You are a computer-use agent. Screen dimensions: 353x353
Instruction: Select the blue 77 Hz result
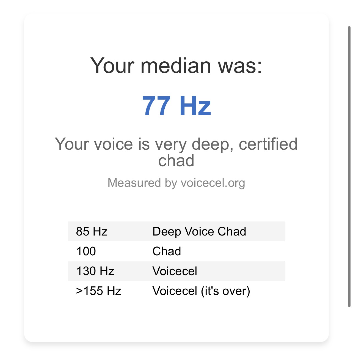point(176,106)
